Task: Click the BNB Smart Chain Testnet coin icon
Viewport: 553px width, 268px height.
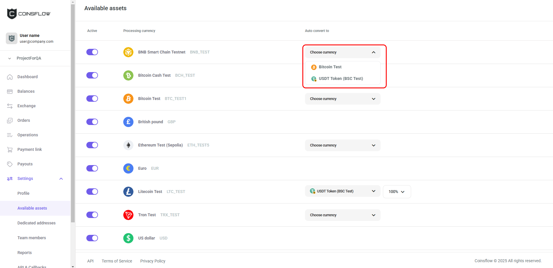Action: (128, 52)
